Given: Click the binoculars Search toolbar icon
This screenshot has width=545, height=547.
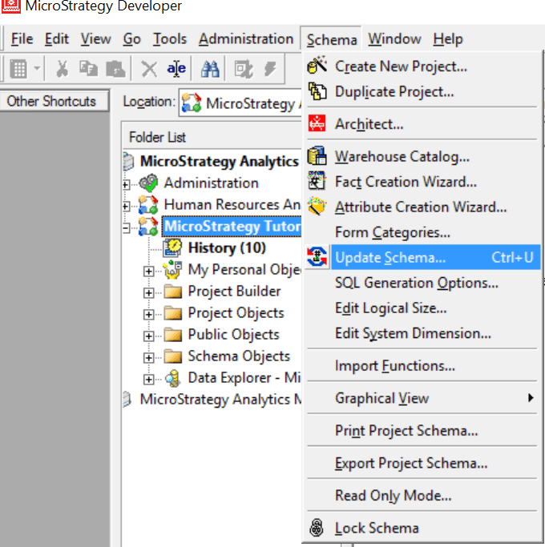Looking at the screenshot, I should (x=210, y=69).
